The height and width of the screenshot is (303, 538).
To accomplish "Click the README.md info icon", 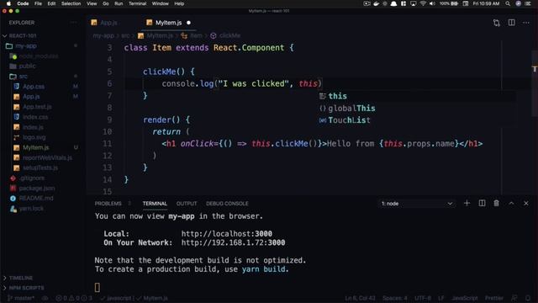I will pyautogui.click(x=13, y=199).
